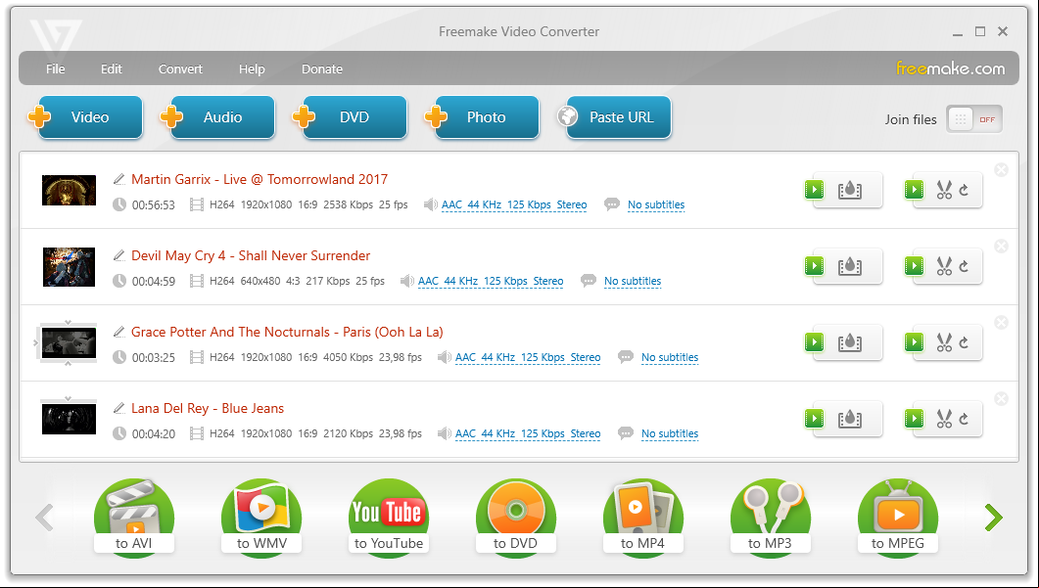Rename Devil May Cry 4 via pencil icon
The height and width of the screenshot is (588, 1039).
pyautogui.click(x=118, y=255)
